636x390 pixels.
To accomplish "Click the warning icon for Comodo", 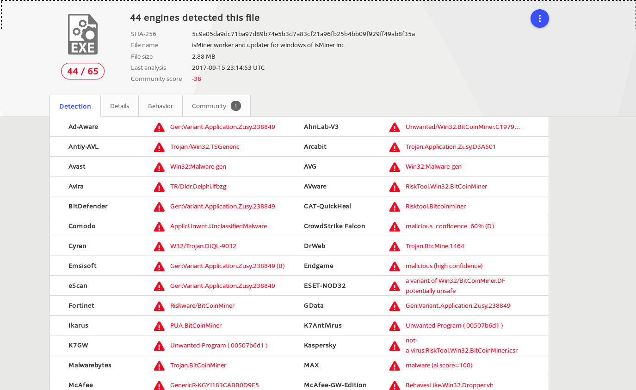I will tap(159, 226).
